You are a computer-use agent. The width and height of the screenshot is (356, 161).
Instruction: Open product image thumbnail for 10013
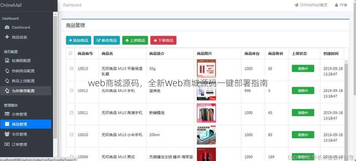pyautogui.click(x=206, y=68)
